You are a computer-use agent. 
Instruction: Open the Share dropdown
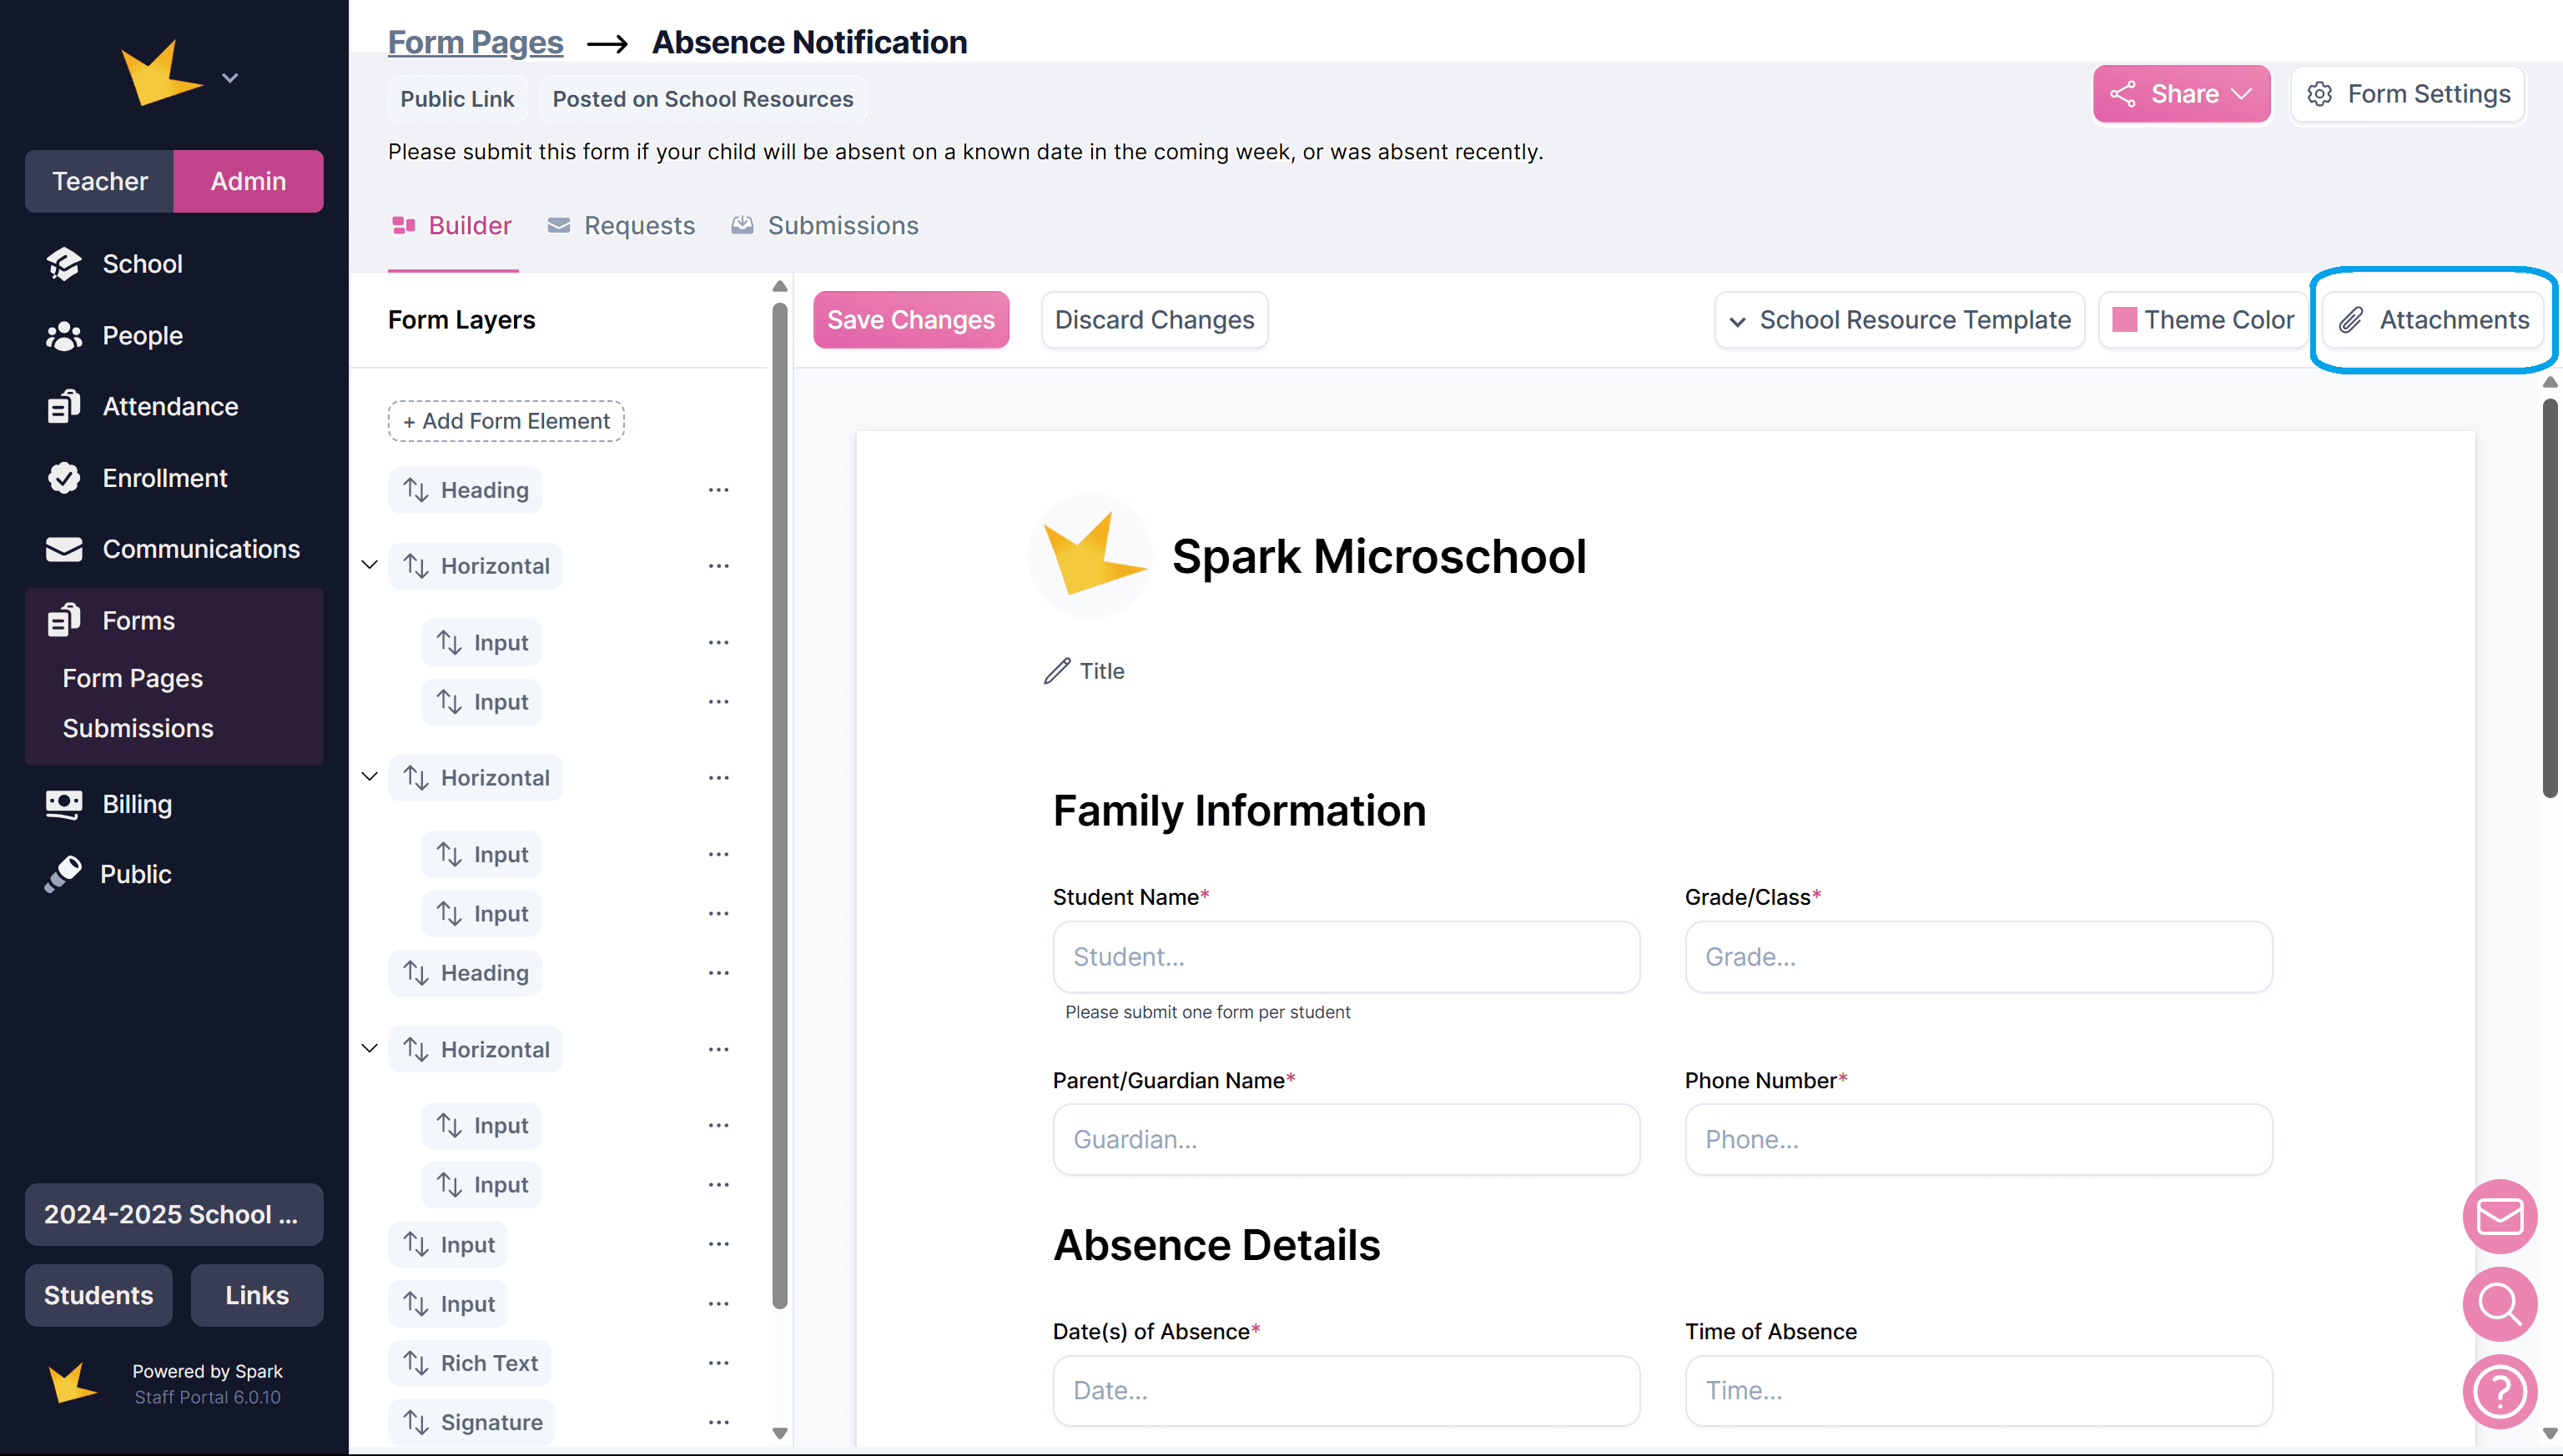click(x=2181, y=94)
